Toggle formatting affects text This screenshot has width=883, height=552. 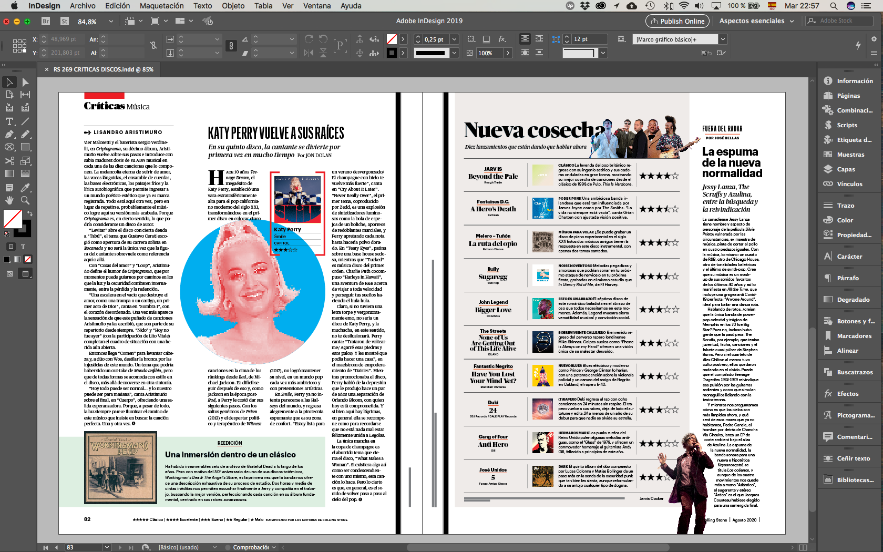pos(23,247)
